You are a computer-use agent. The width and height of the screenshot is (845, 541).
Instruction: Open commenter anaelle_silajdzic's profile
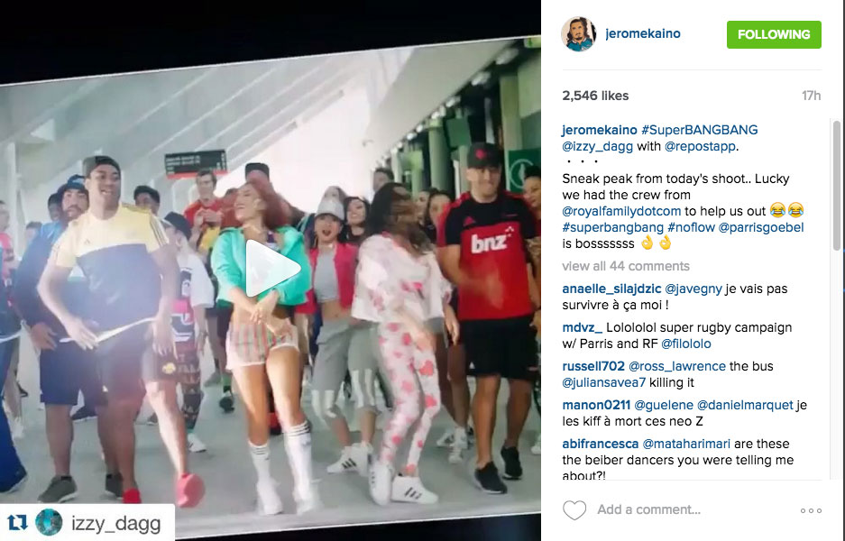click(611, 289)
